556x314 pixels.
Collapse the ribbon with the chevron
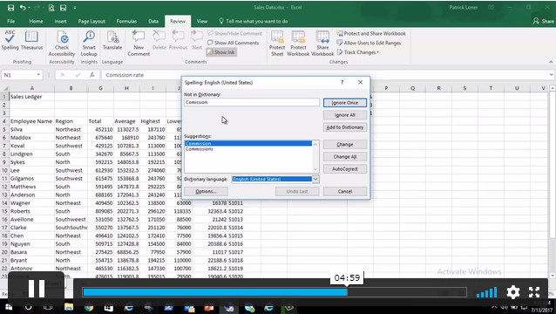coord(551,62)
